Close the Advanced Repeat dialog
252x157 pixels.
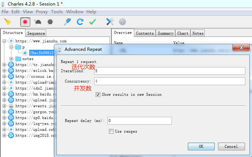point(241,48)
